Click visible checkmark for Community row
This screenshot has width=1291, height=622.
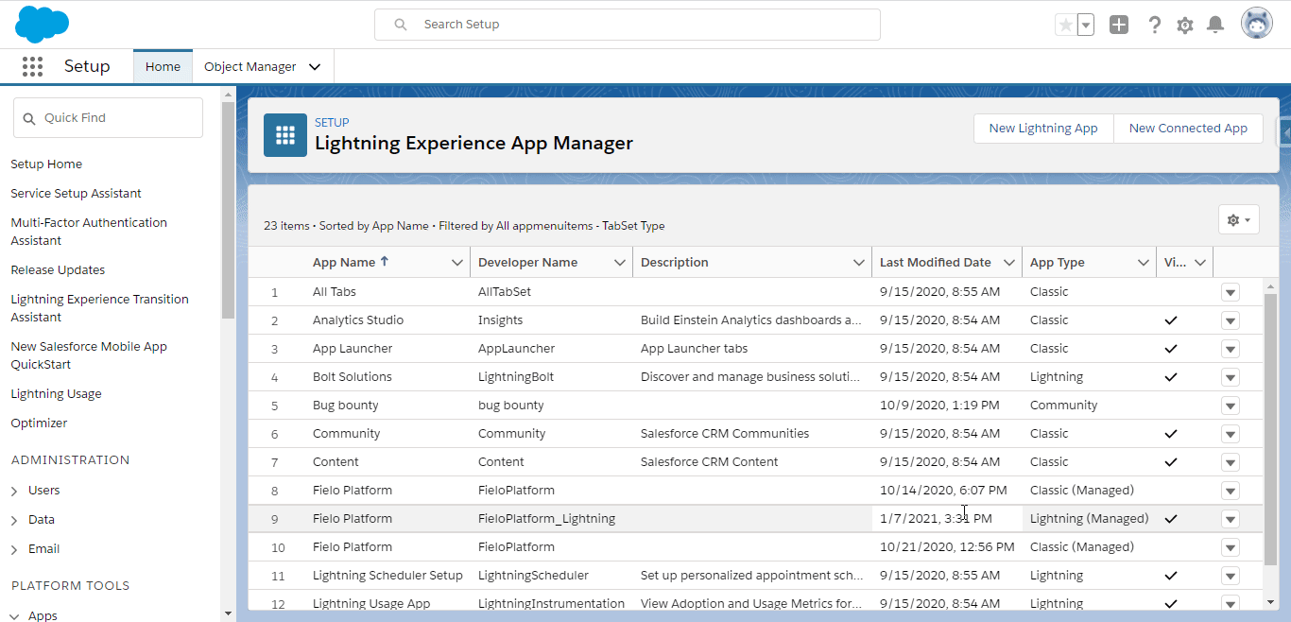click(x=1171, y=434)
